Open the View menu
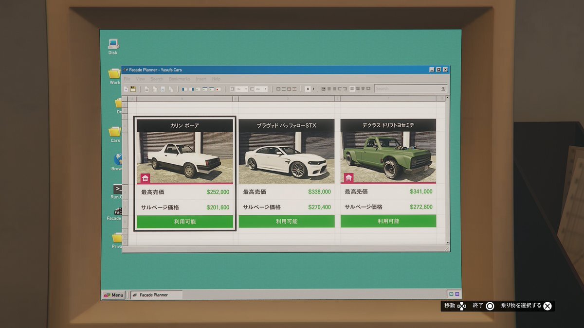584x328 pixels. [x=140, y=79]
